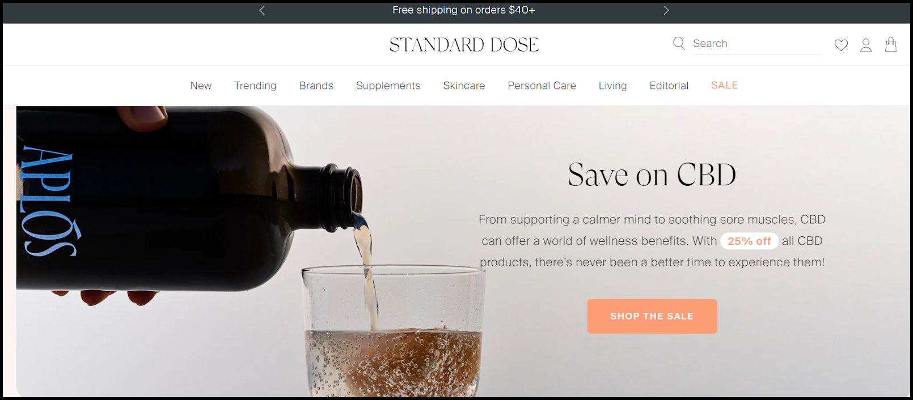Expand the Brands navigation menu
913x400 pixels.
(x=316, y=86)
